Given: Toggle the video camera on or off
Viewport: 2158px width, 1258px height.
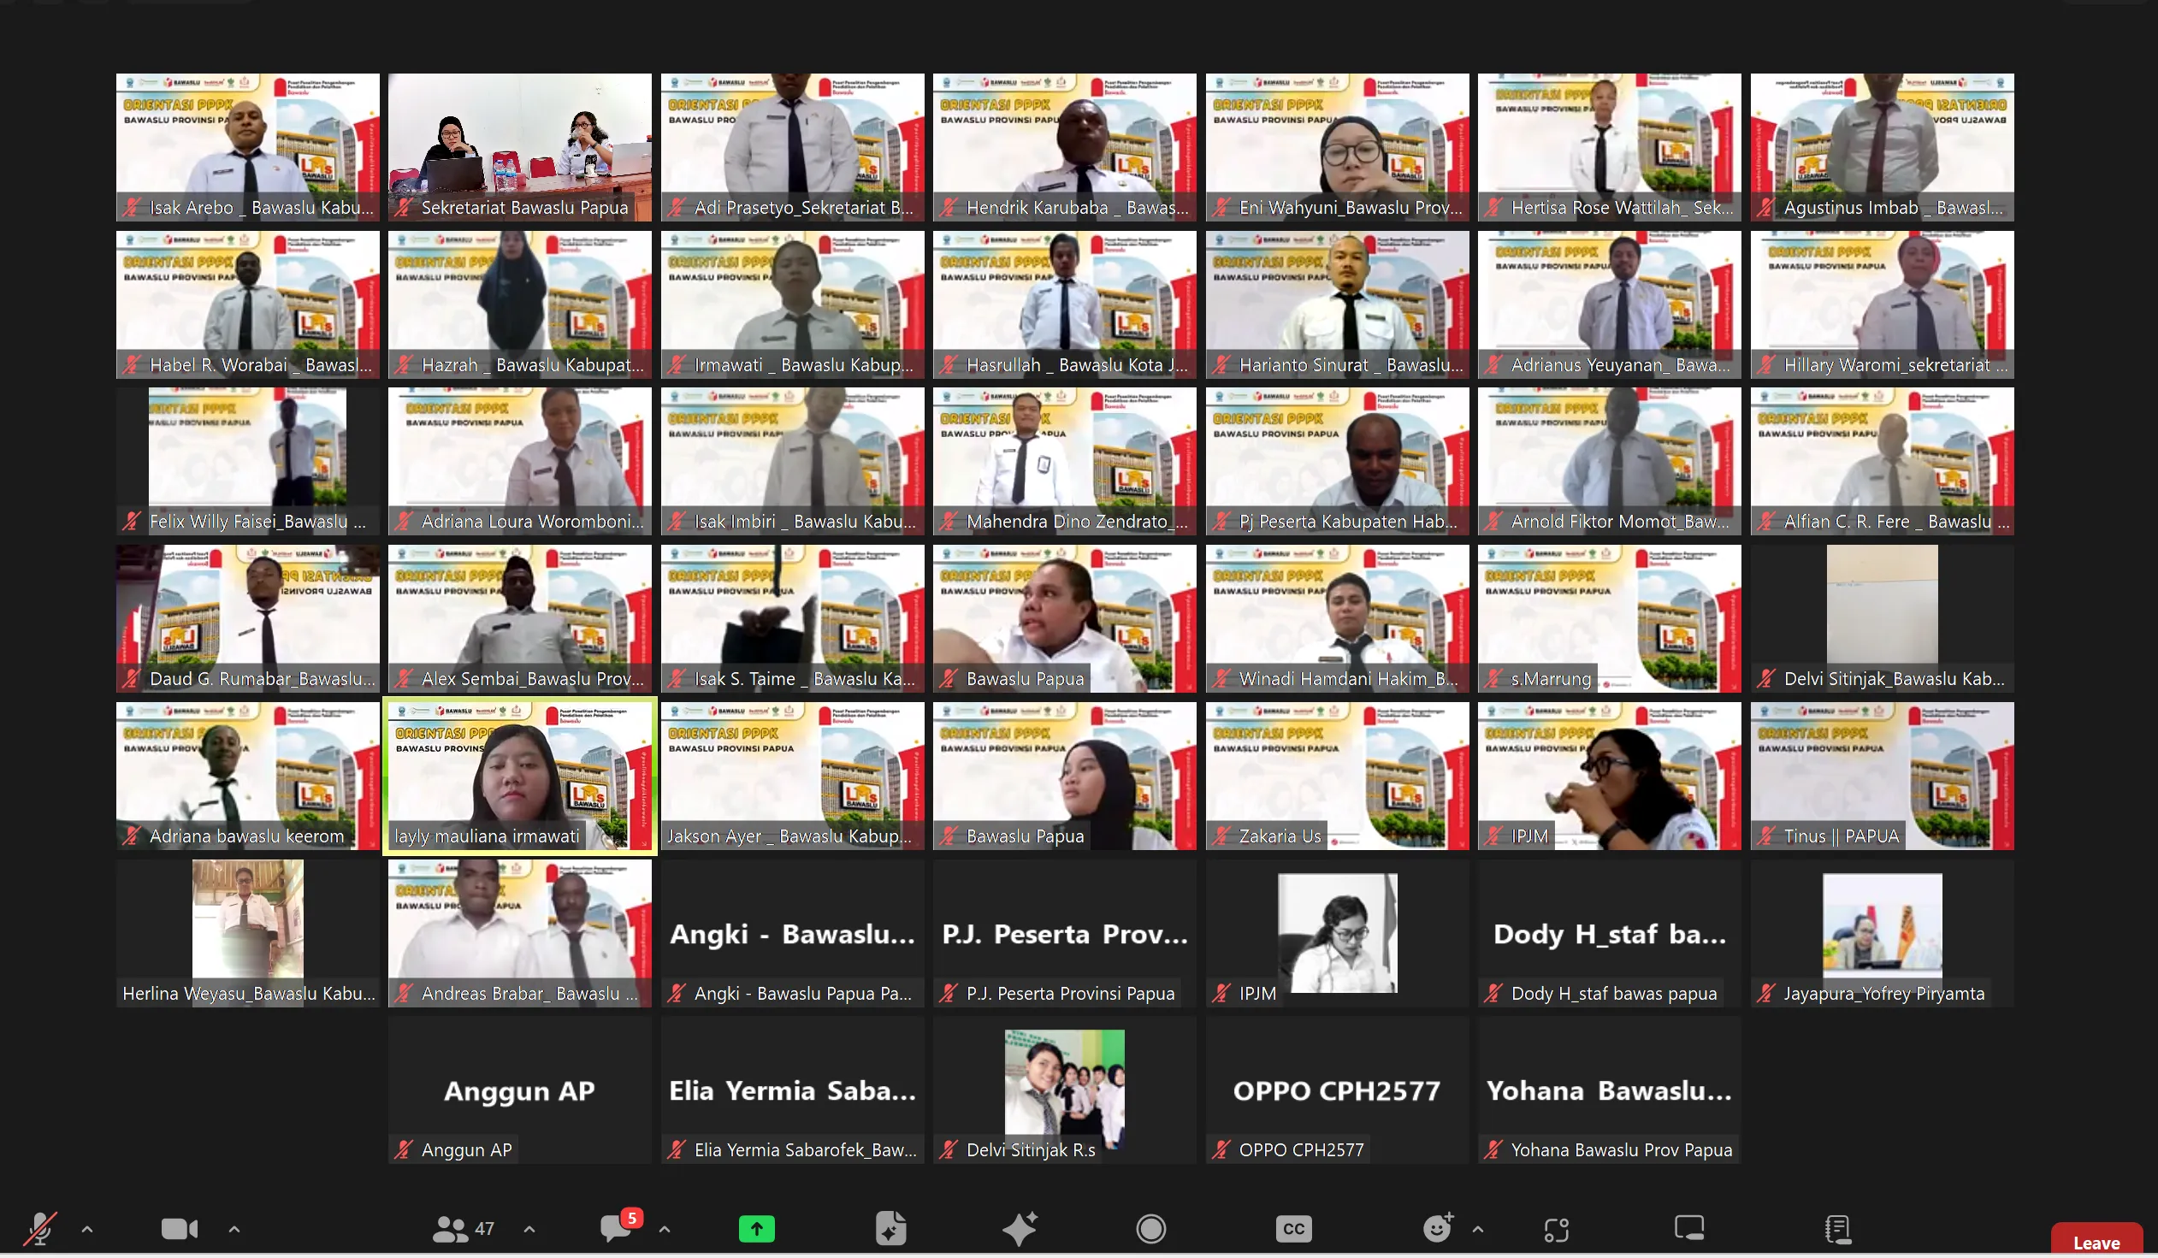Looking at the screenshot, I should 180,1229.
